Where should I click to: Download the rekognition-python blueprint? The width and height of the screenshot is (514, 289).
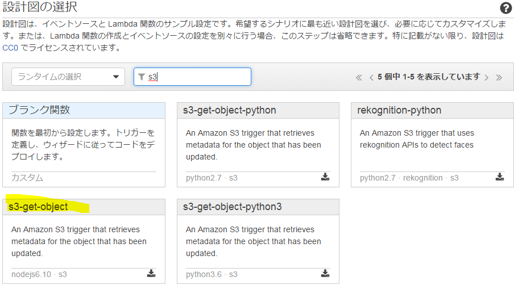(x=500, y=177)
